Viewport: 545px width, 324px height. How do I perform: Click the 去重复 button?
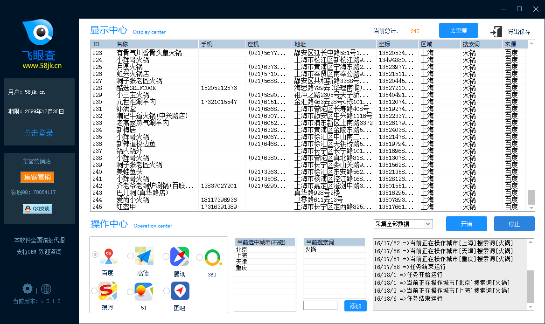point(459,31)
